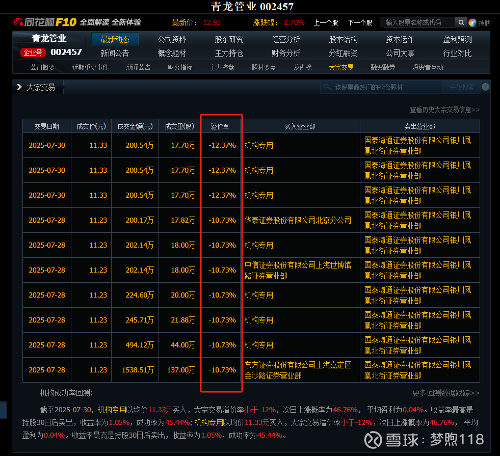Select 近期重要事件 in the sub-navigation

pos(90,67)
